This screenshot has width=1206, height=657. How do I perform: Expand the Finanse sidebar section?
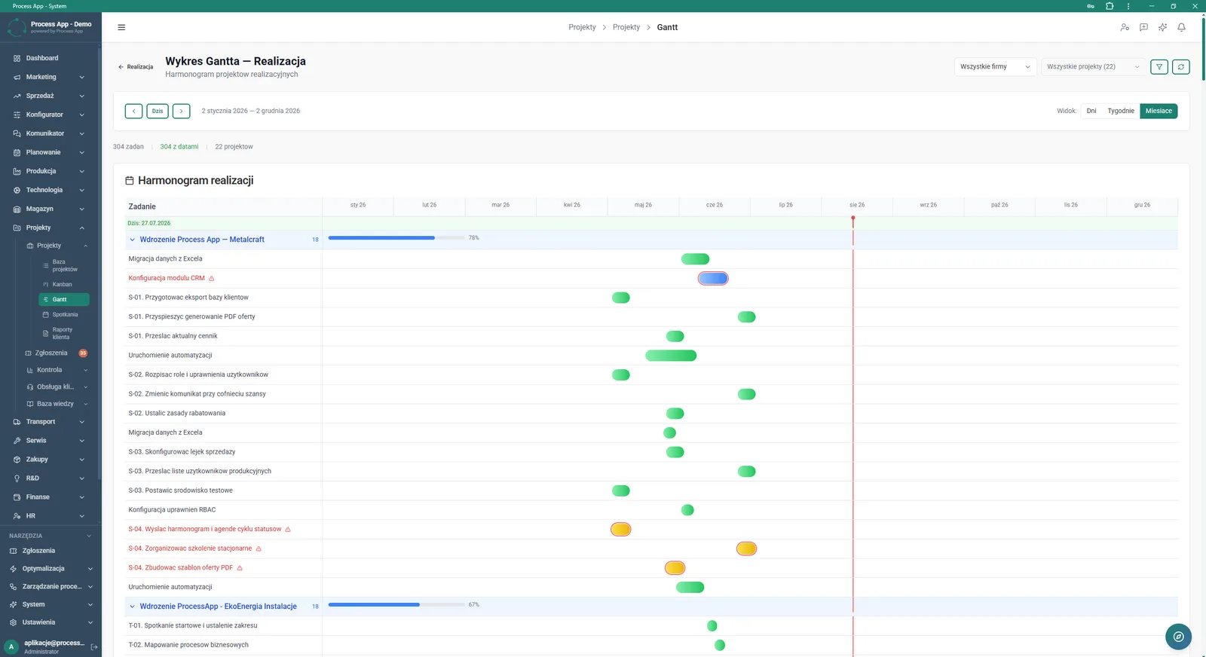click(49, 497)
